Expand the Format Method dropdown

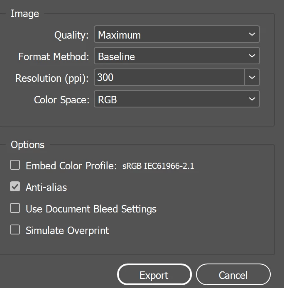tap(176, 56)
